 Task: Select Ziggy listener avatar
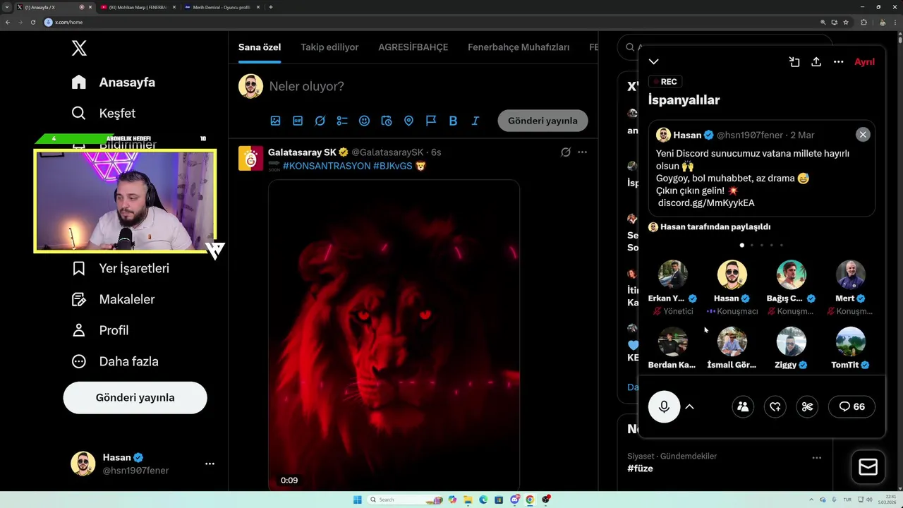pyautogui.click(x=791, y=341)
